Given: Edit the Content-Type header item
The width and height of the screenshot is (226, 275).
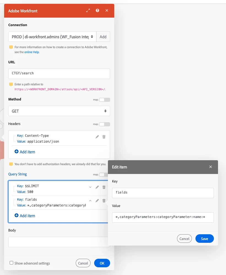Looking at the screenshot, I should [x=97, y=137].
